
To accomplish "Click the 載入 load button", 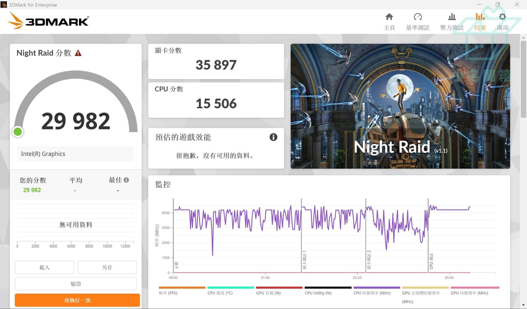I will click(44, 267).
